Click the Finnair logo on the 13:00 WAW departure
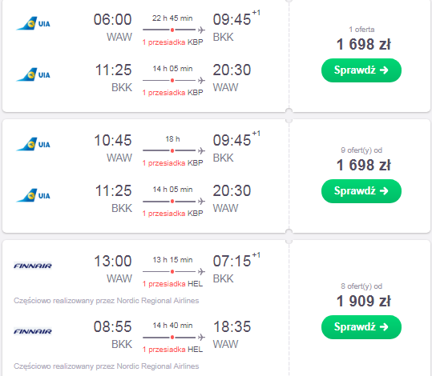The image size is (432, 376). point(33,266)
